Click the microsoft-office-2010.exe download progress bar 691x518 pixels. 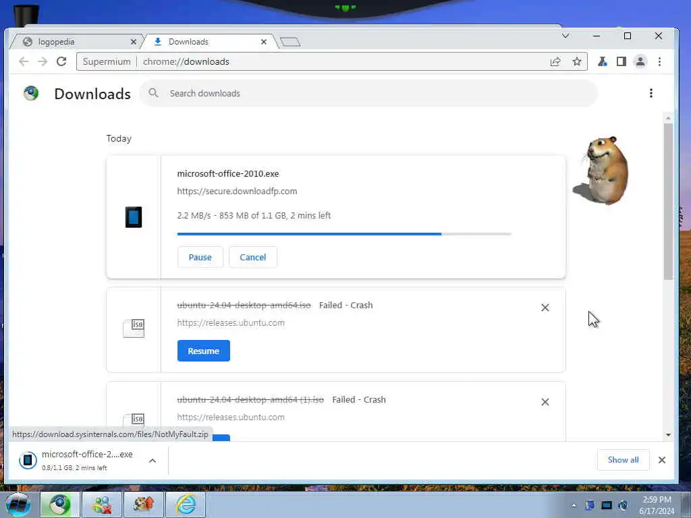(x=344, y=234)
